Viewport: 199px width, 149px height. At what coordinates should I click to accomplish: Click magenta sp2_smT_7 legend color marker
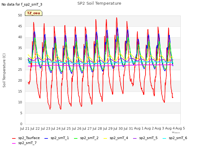[x=14, y=143]
